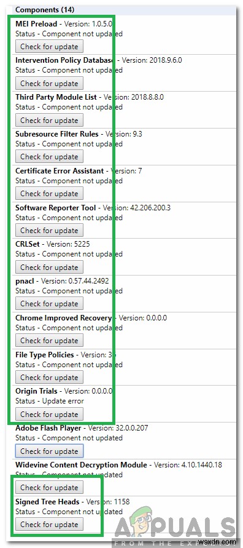Check for update for Chrome Improved Recovery
This screenshot has height=548, width=243.
[49, 340]
